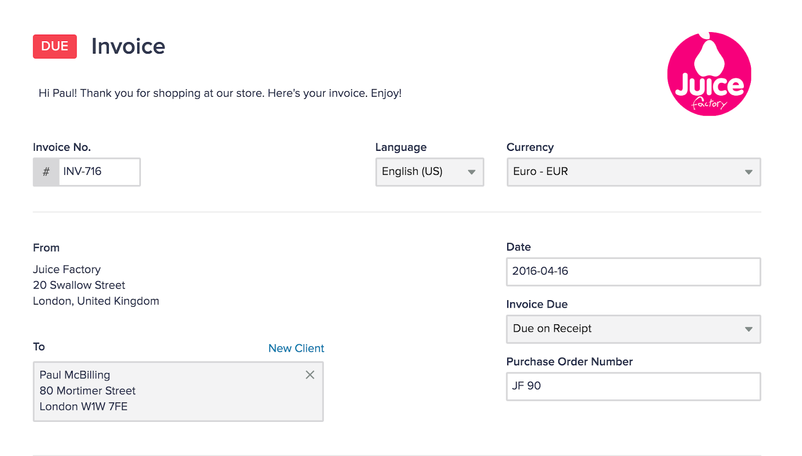Click the arrow icon in Invoice Due selector

pyautogui.click(x=748, y=329)
